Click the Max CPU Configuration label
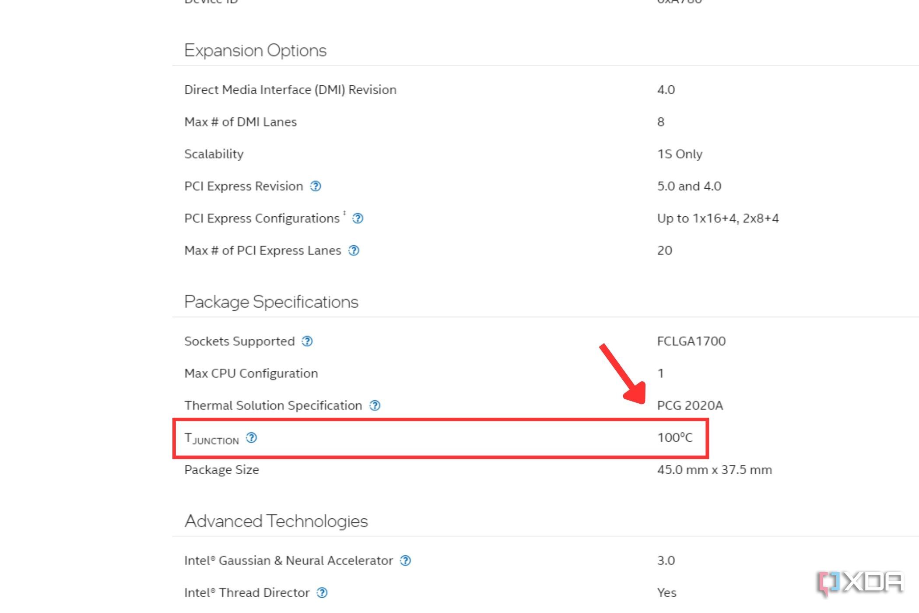The width and height of the screenshot is (919, 613). (251, 373)
